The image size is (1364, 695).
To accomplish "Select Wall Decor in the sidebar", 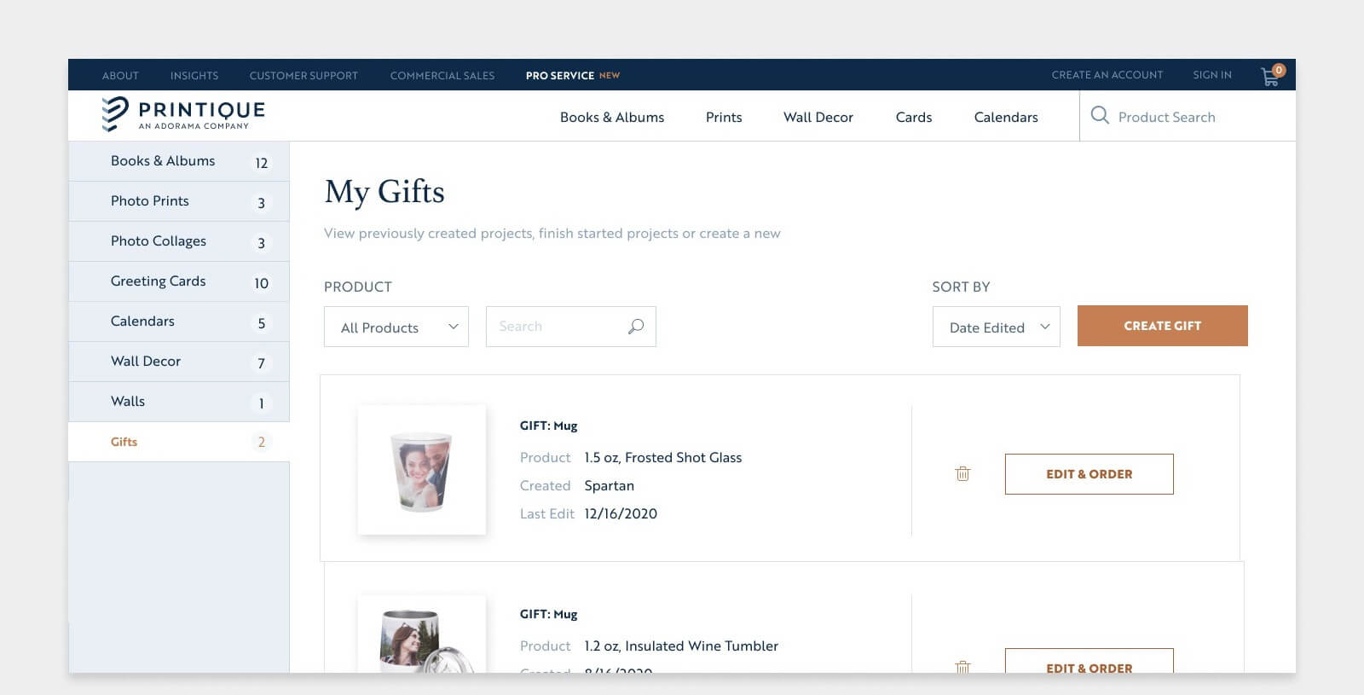I will coord(179,362).
